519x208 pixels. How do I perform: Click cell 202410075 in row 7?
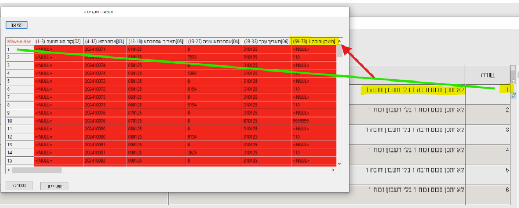pyautogui.click(x=105, y=97)
